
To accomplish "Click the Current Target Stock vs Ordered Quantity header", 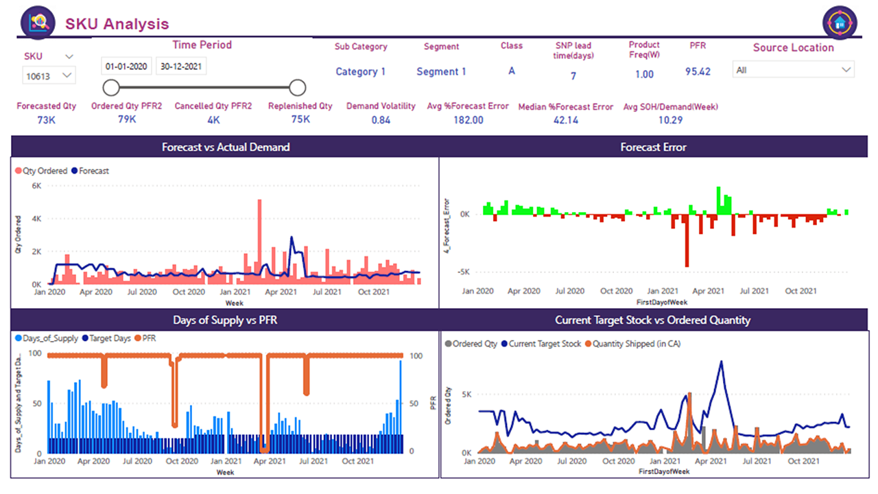I will pos(653,320).
